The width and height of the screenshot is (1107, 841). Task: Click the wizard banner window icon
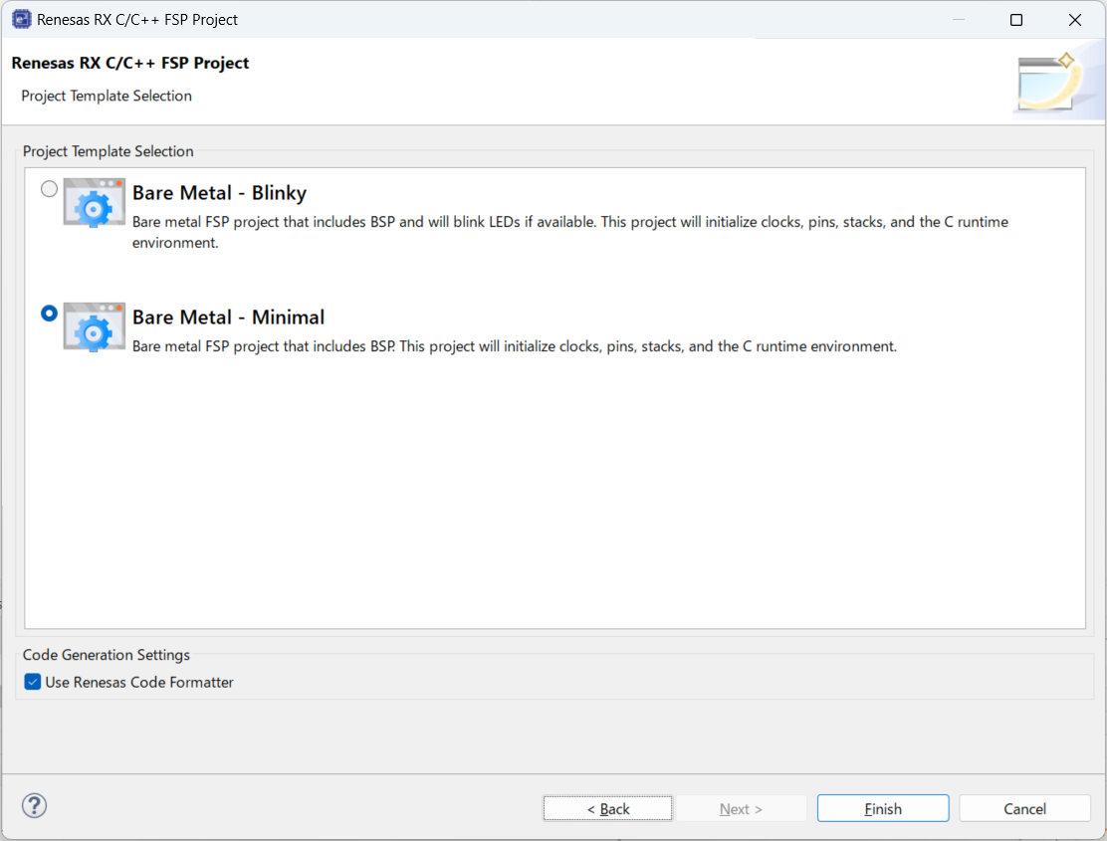pos(1049,82)
